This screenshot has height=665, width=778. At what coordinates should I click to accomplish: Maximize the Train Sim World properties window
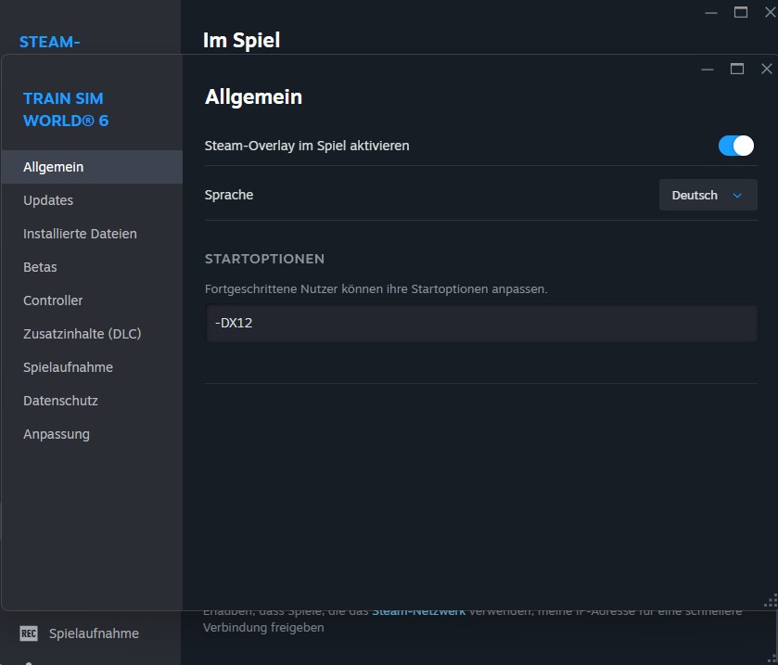click(x=737, y=69)
